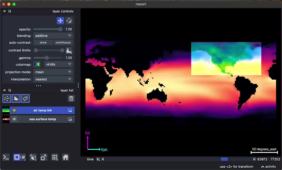Play the time axis animation
282x170 pixels.
tap(98, 159)
